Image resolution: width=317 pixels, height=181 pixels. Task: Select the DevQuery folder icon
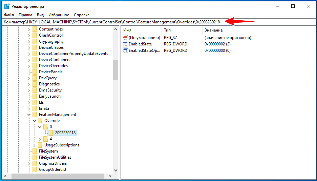tap(35, 78)
